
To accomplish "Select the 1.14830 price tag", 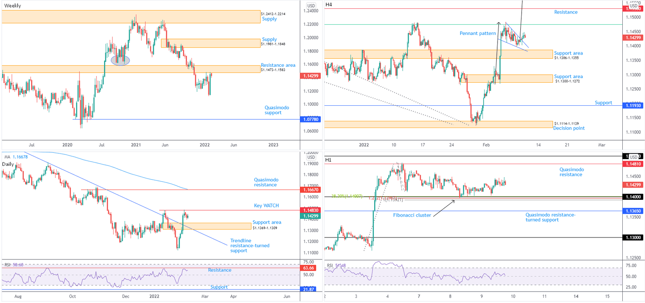I will 311,210.
